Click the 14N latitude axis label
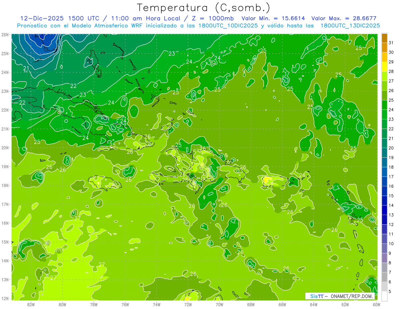 tap(5, 261)
